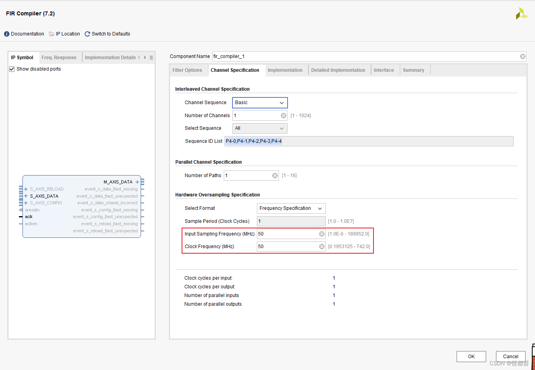
Task: Open Implementation Details tab on left
Action: click(x=110, y=58)
